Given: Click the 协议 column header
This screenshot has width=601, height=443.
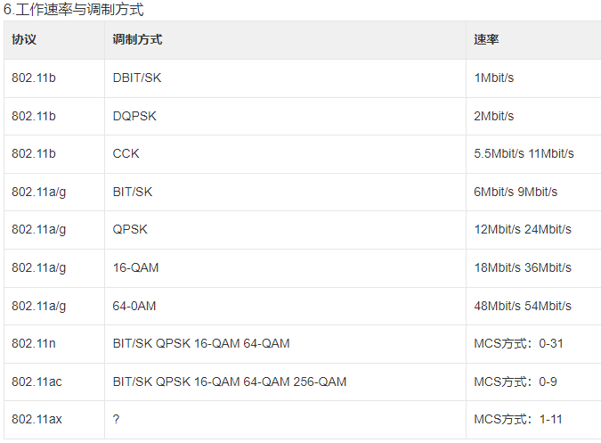Looking at the screenshot, I should pos(24,40).
